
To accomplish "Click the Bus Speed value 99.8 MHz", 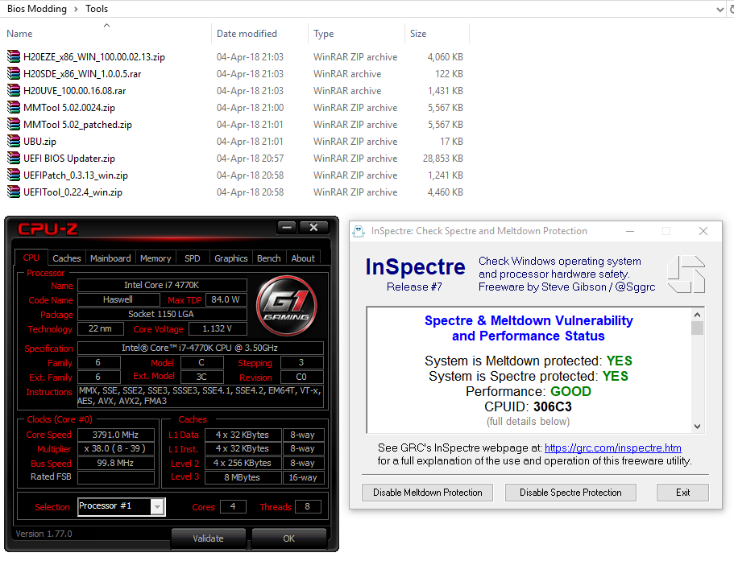I will (116, 464).
